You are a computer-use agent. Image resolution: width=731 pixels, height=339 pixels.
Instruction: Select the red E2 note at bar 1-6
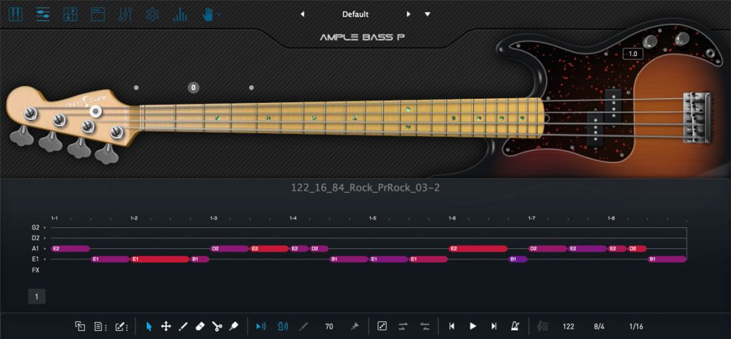point(478,248)
